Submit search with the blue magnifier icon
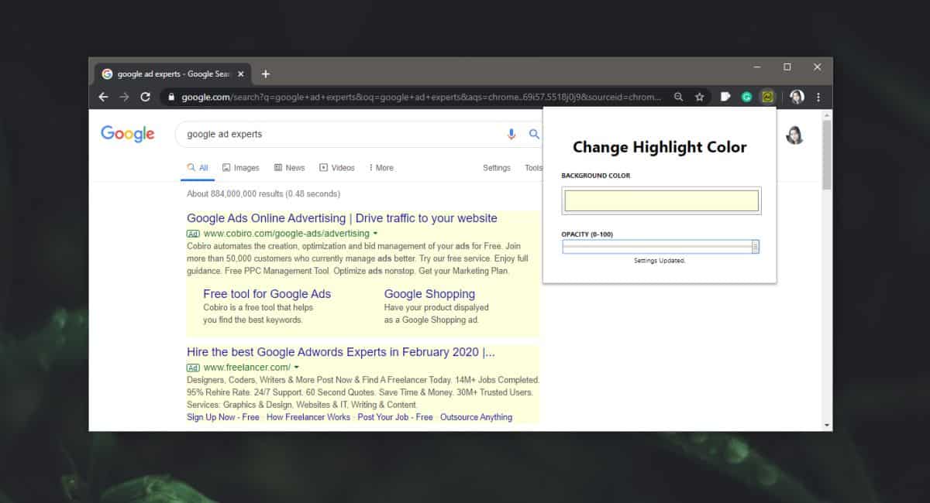Screen dimensions: 930x503 tap(534, 134)
